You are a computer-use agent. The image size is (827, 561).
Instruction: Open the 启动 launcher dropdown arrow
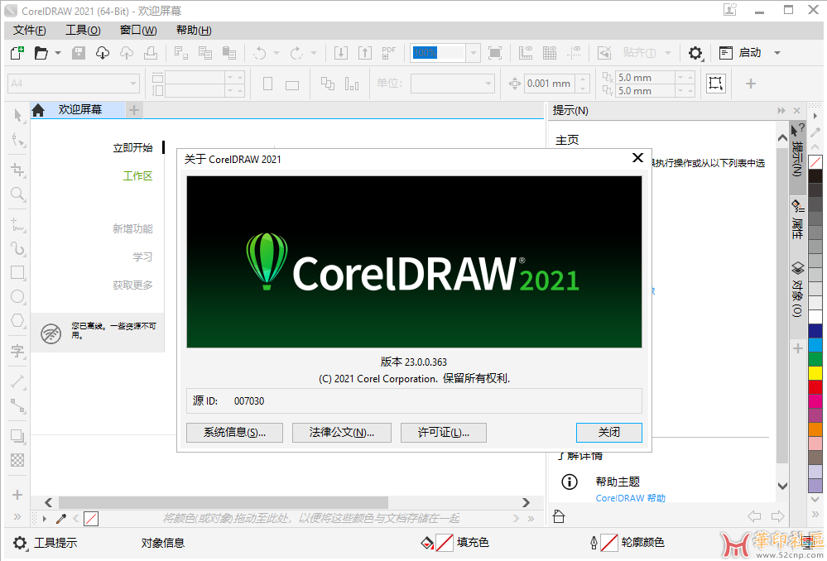point(777,53)
